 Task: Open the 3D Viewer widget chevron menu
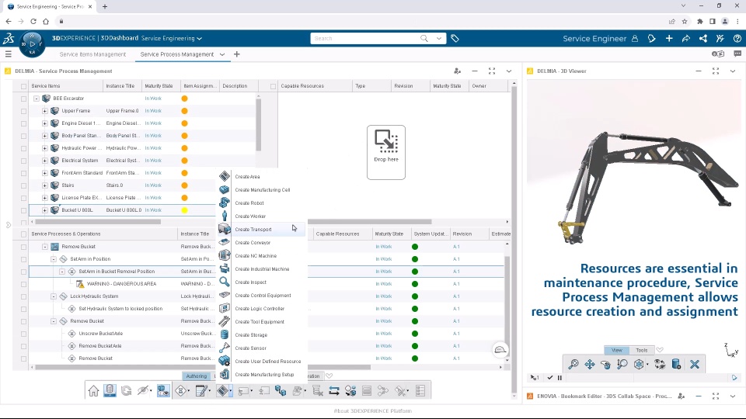(733, 71)
